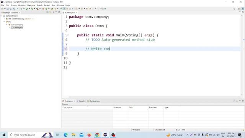Switch to the Declaration tab
Image resolution: width=245 pixels, height=138 pixels.
click(95, 101)
